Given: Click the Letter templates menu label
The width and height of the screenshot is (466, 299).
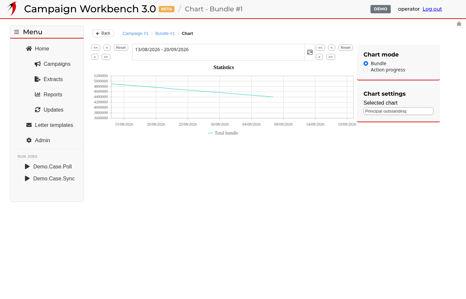Looking at the screenshot, I should (x=54, y=125).
